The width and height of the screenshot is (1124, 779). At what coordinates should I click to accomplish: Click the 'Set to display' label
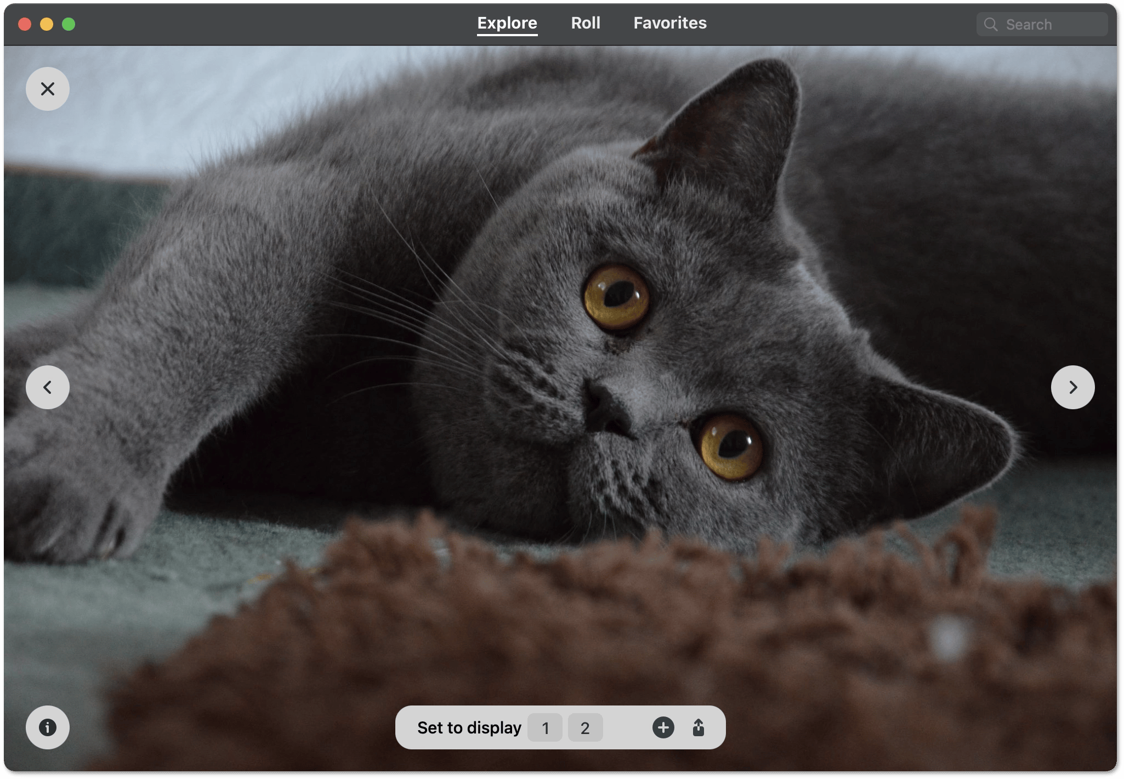tap(469, 728)
